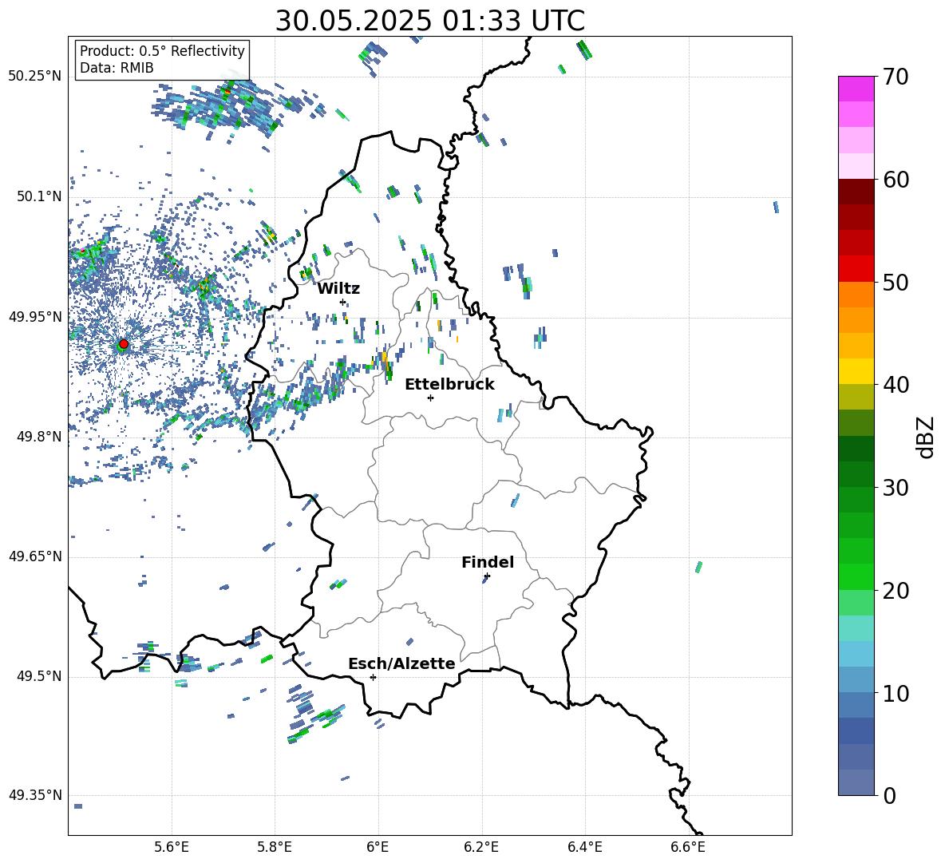Click the 50.25°N latitude label
This screenshot has height=863, width=945.
click(x=35, y=77)
